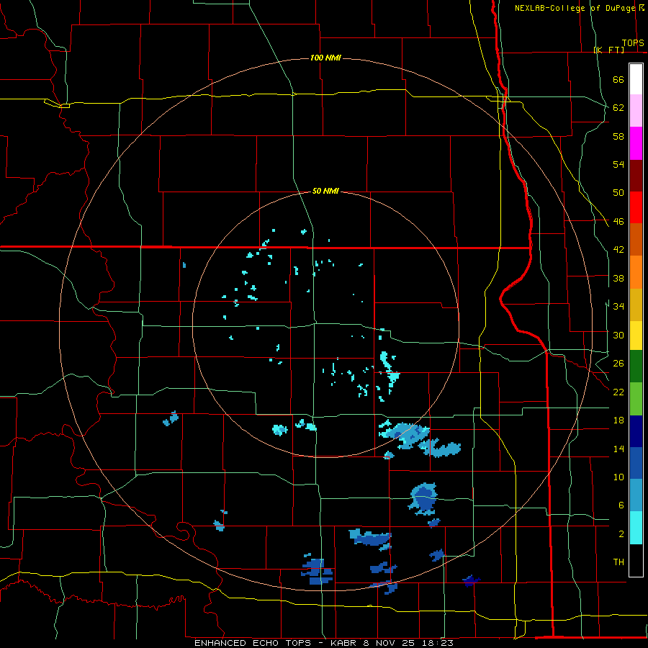Click the K FT units label
This screenshot has width=648, height=648.
608,50
